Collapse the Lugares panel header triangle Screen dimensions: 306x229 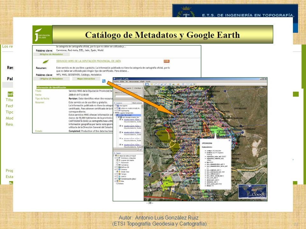pyautogui.click(x=114, y=103)
